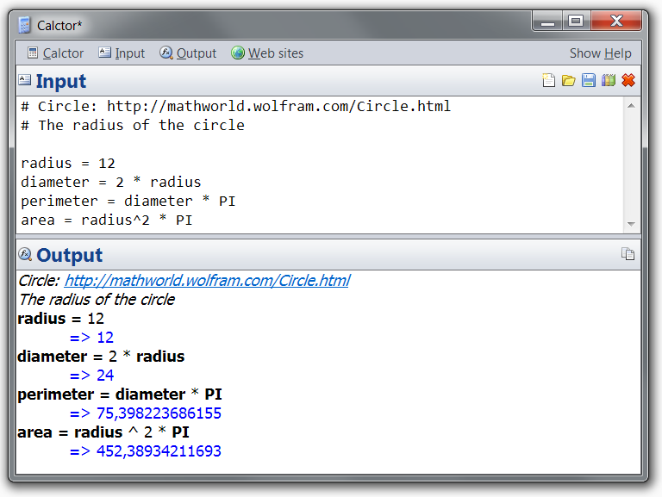Select the result 452,38934211693

(x=159, y=451)
